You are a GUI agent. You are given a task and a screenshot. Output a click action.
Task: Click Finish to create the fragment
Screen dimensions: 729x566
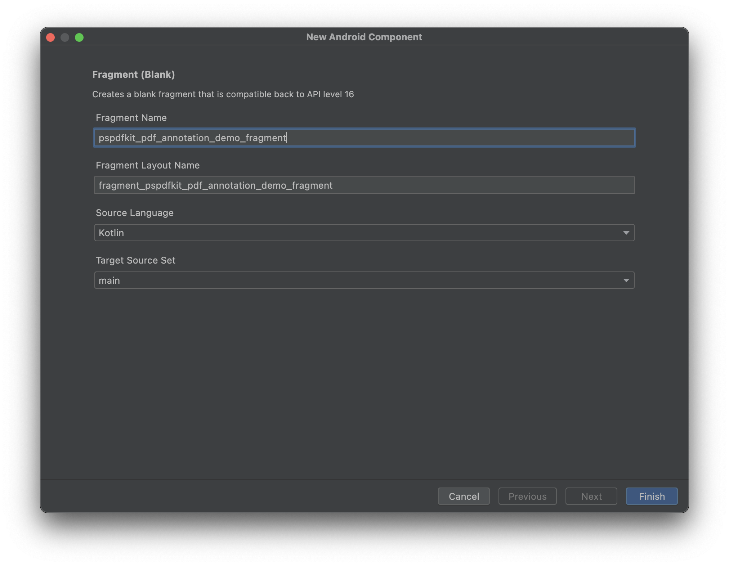[651, 496]
